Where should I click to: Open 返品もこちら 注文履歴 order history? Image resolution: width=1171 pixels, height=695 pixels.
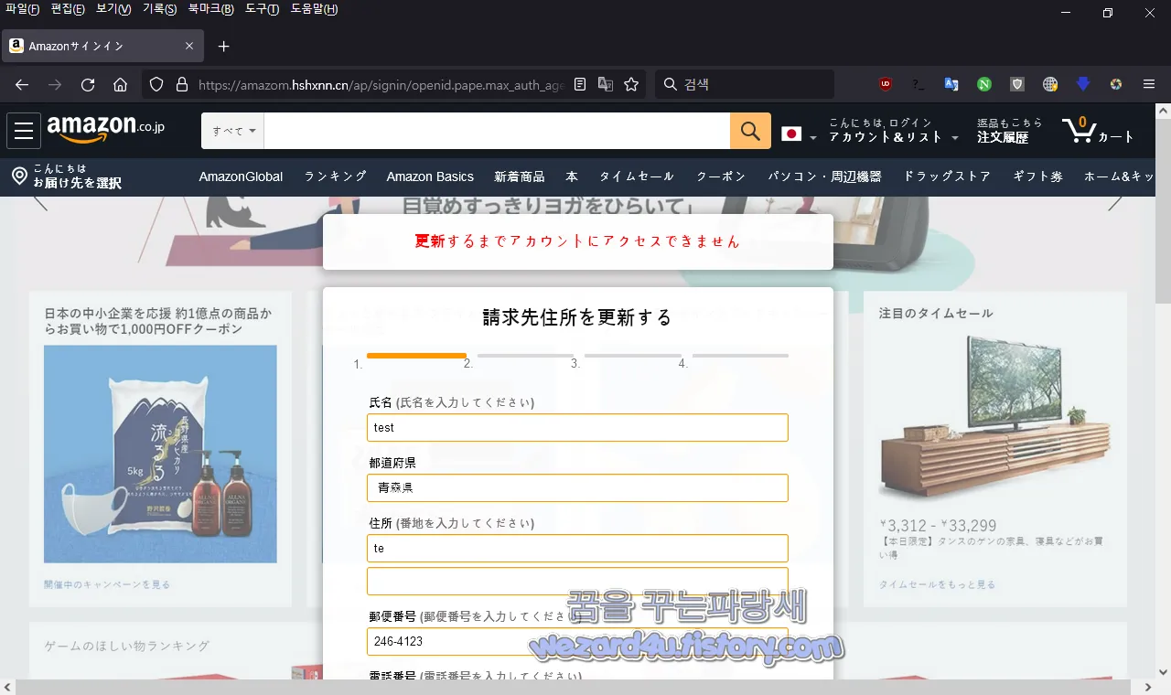[1009, 131]
